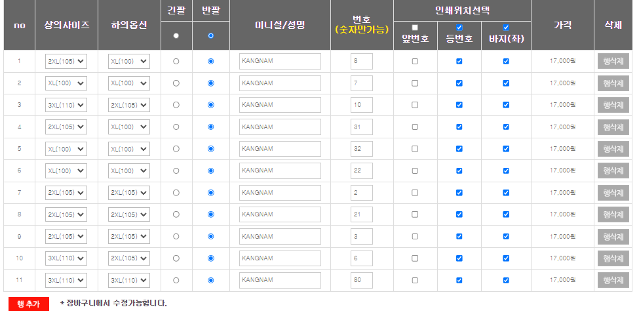
Task: Uncheck header 바지(좌) checkbox
Action: pyautogui.click(x=506, y=28)
